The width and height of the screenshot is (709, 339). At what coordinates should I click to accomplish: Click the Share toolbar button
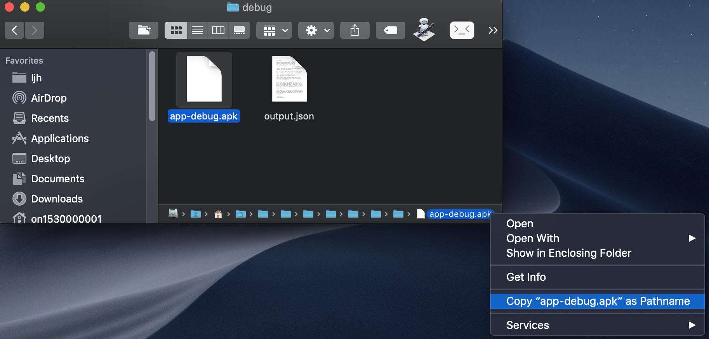pyautogui.click(x=355, y=30)
